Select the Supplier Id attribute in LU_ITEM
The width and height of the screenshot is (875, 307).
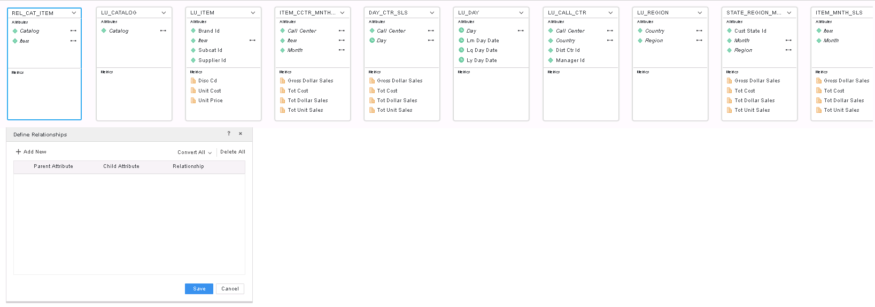click(212, 60)
